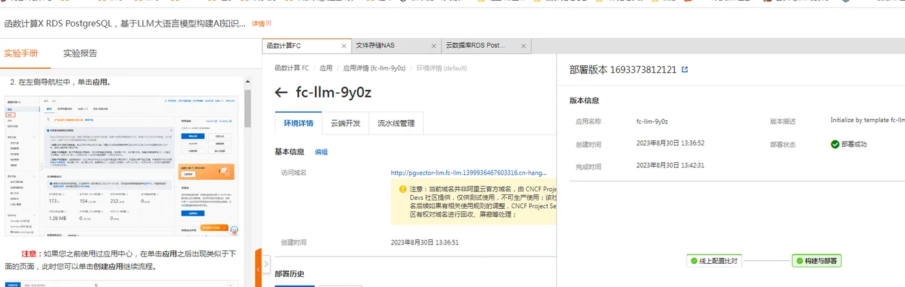Open the 详情 link beside the lab title
Screen dimensions: 905x287
point(261,23)
